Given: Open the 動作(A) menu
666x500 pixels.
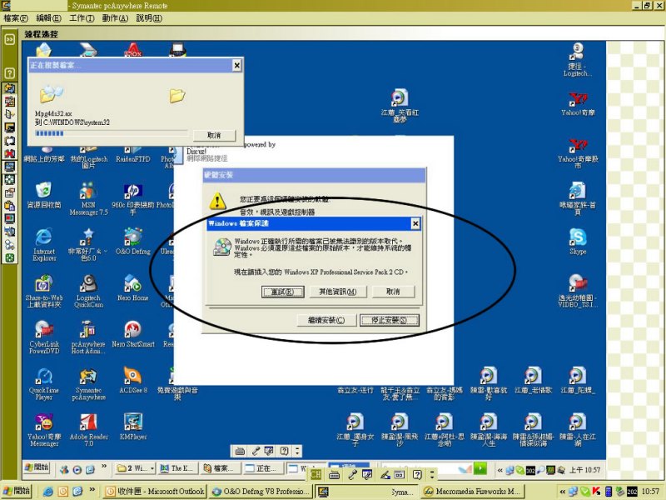Looking at the screenshot, I should tap(115, 17).
